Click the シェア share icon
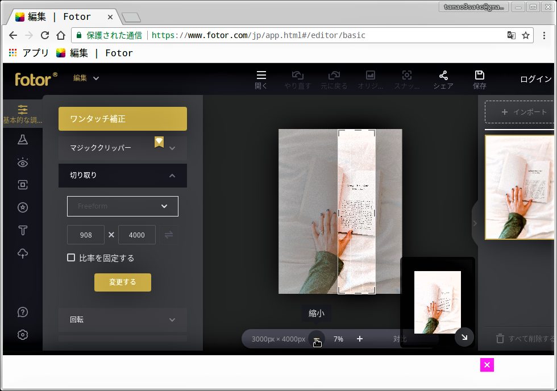The image size is (557, 391). click(443, 75)
